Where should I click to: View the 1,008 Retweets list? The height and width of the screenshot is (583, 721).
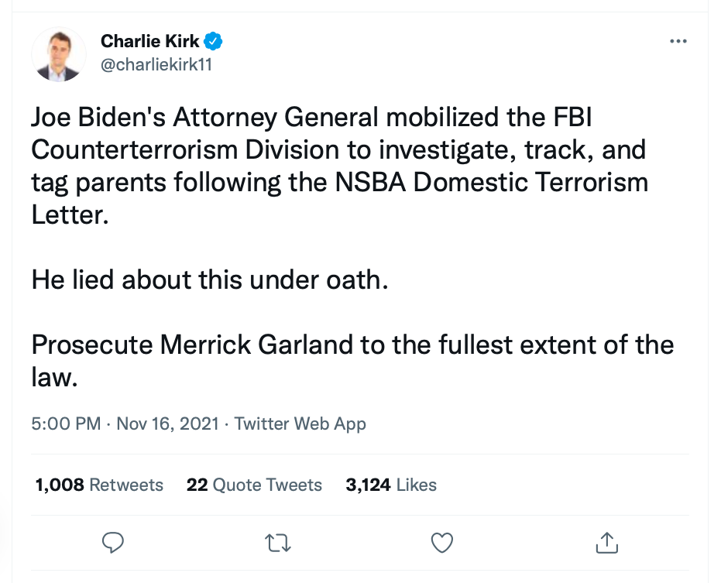99,485
